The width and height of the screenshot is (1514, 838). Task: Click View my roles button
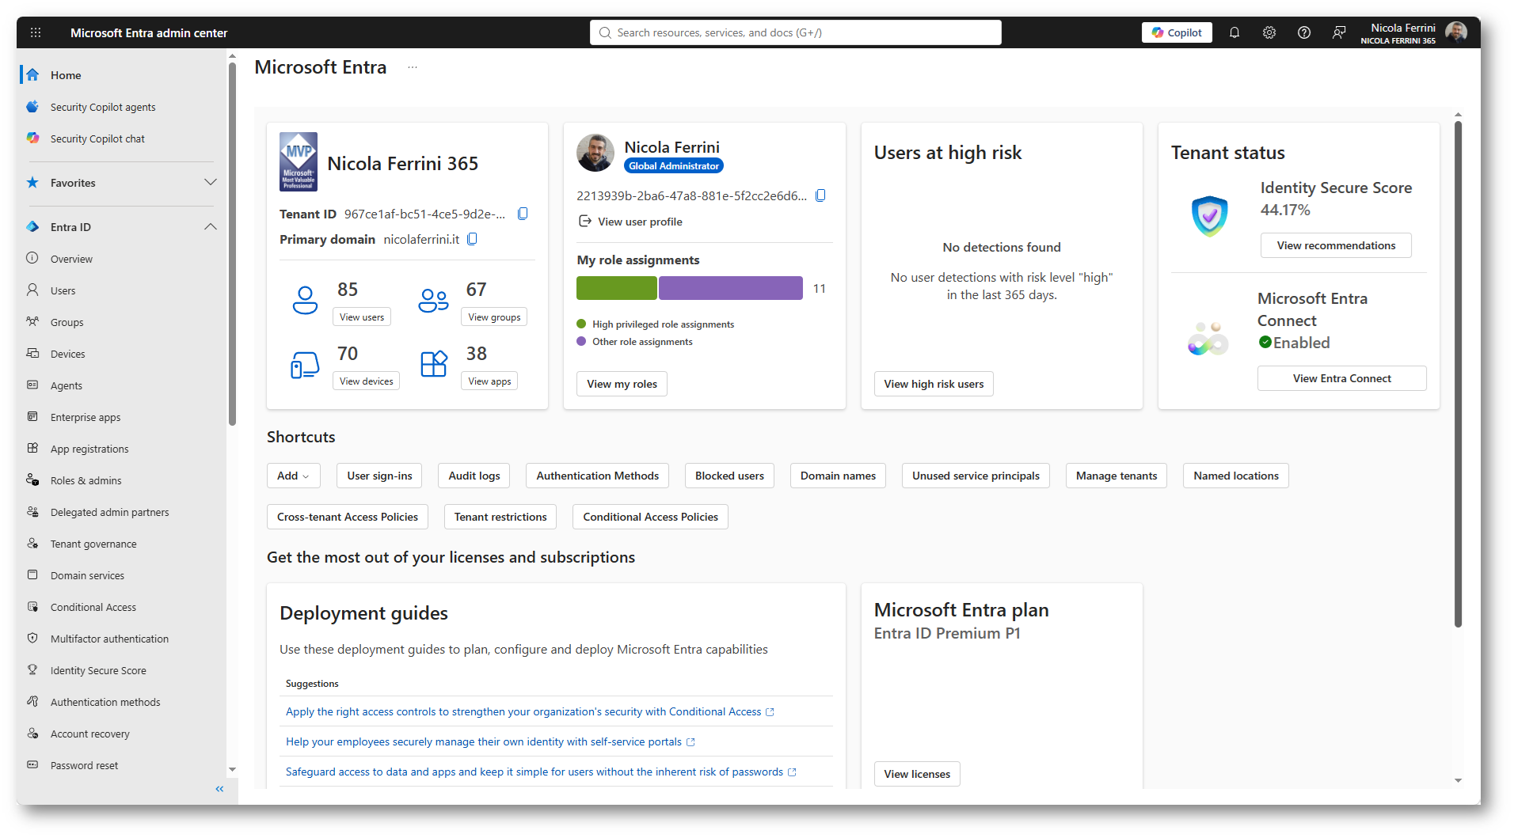pos(622,384)
